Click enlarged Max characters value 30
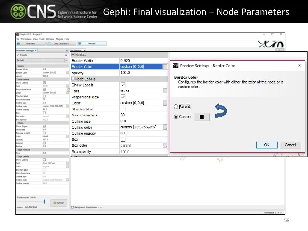 click(x=143, y=115)
